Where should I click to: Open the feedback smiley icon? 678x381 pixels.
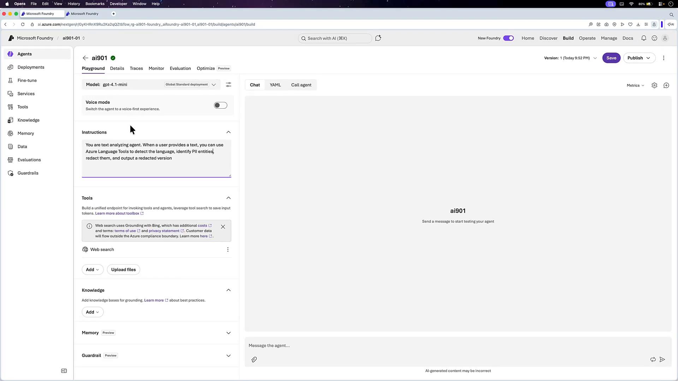coord(654,38)
